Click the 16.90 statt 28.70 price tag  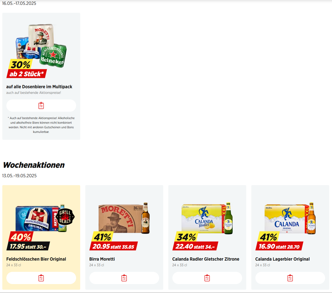pos(279,246)
